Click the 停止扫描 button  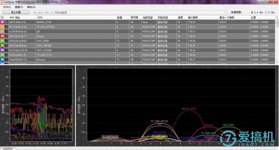[16, 12]
